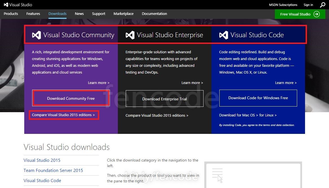Open Learn more under Enterprise description

pyautogui.click(x=192, y=83)
